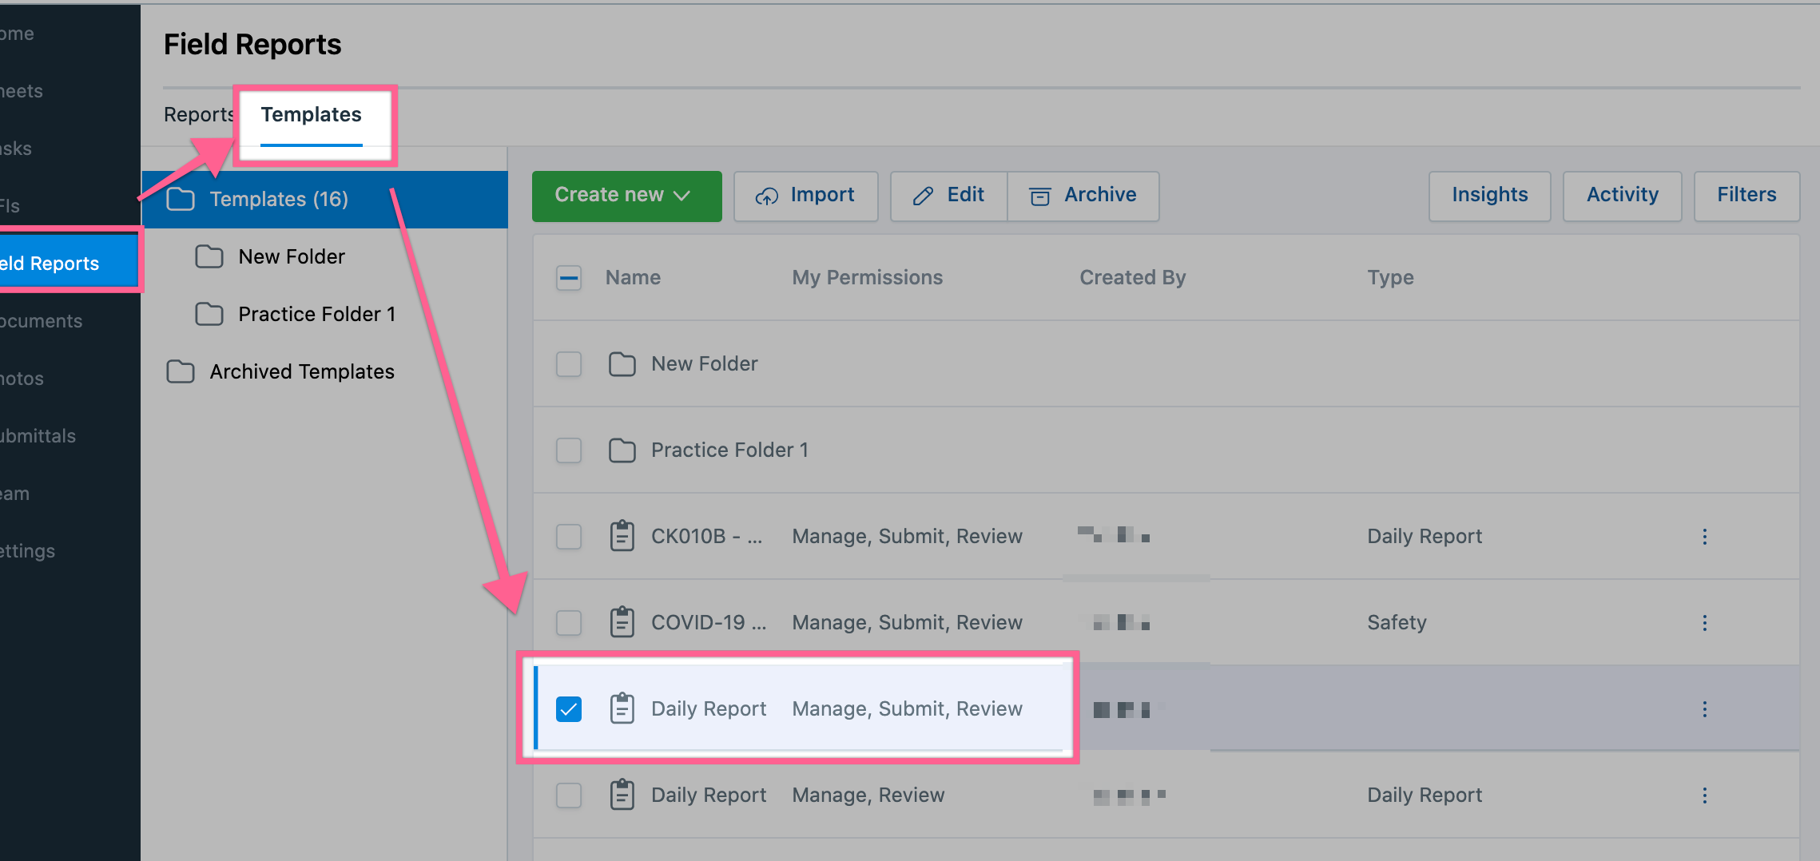Check the Daily Report Manage, Review checkbox
This screenshot has height=861, width=1820.
[568, 796]
